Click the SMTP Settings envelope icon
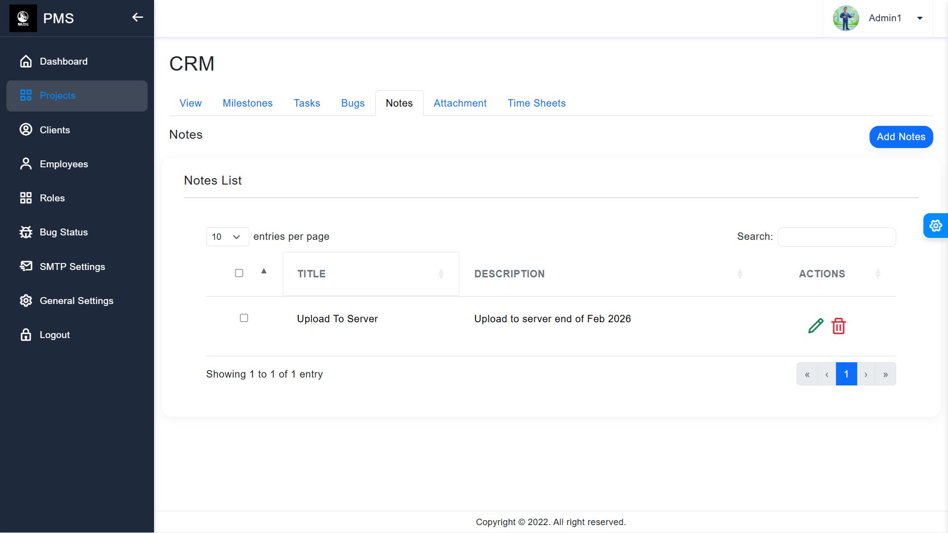Viewport: 948px width, 533px height. 26,266
